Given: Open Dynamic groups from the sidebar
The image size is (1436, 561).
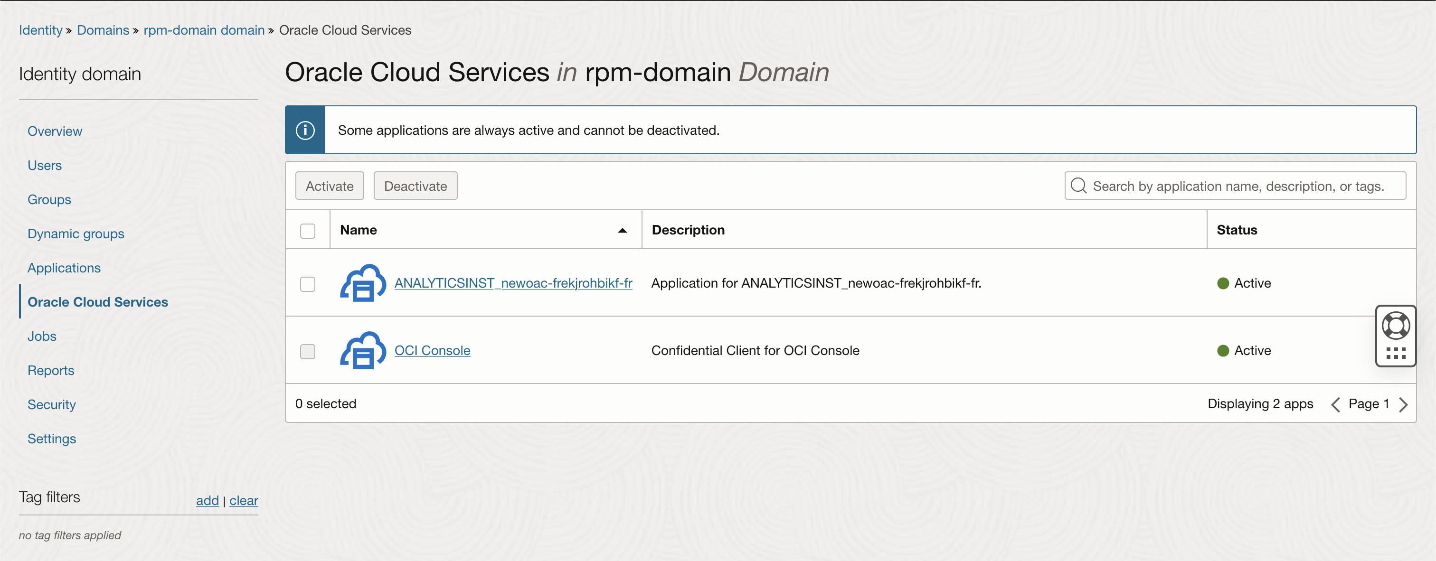Looking at the screenshot, I should pos(76,234).
